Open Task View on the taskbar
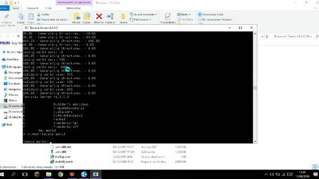Screen dimensions: 319x179 pos(25,175)
